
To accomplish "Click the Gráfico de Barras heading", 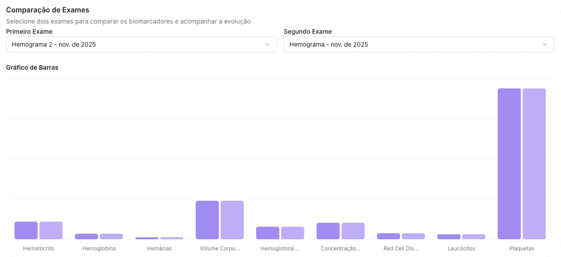I will [x=32, y=68].
